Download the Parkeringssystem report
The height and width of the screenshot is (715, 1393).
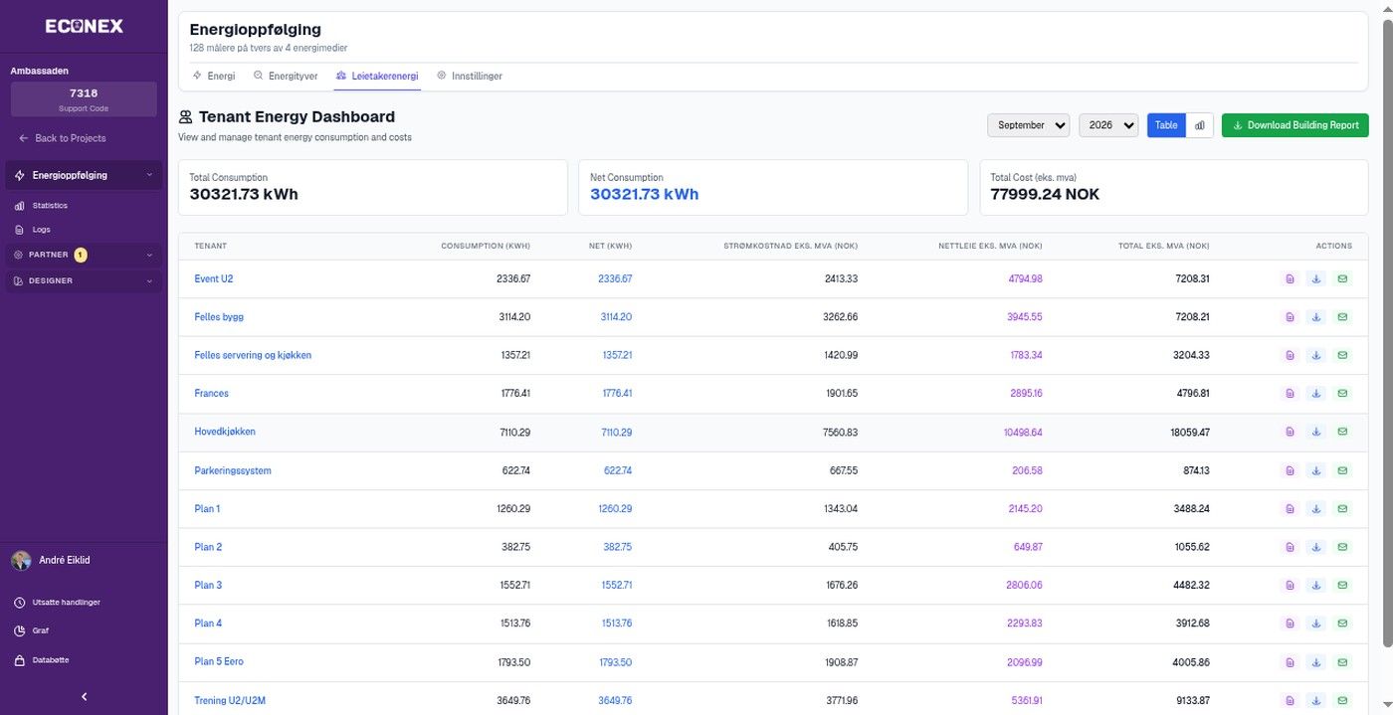tap(1315, 470)
